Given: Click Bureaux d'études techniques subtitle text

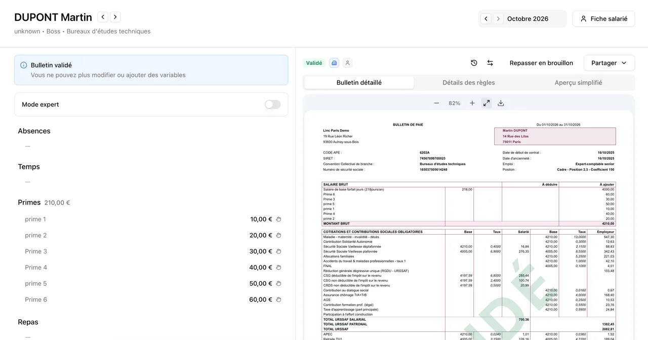Looking at the screenshot, I should [108, 31].
